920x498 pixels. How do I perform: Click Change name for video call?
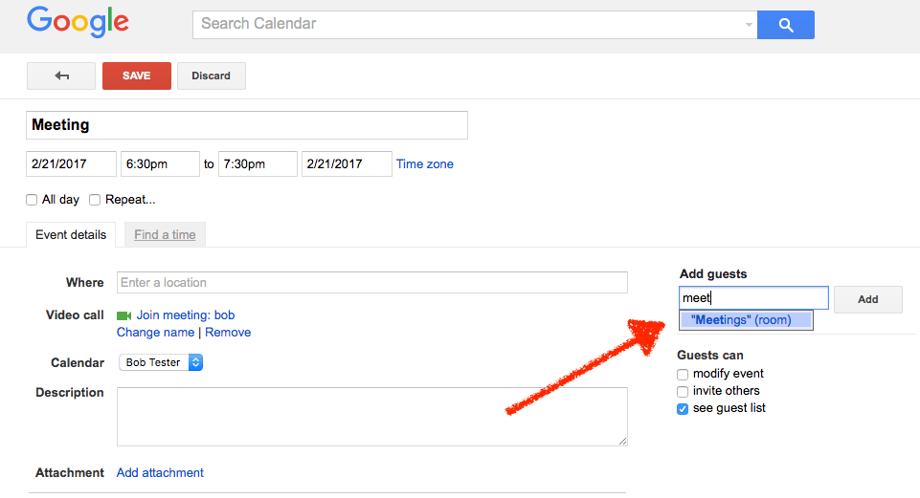(155, 333)
